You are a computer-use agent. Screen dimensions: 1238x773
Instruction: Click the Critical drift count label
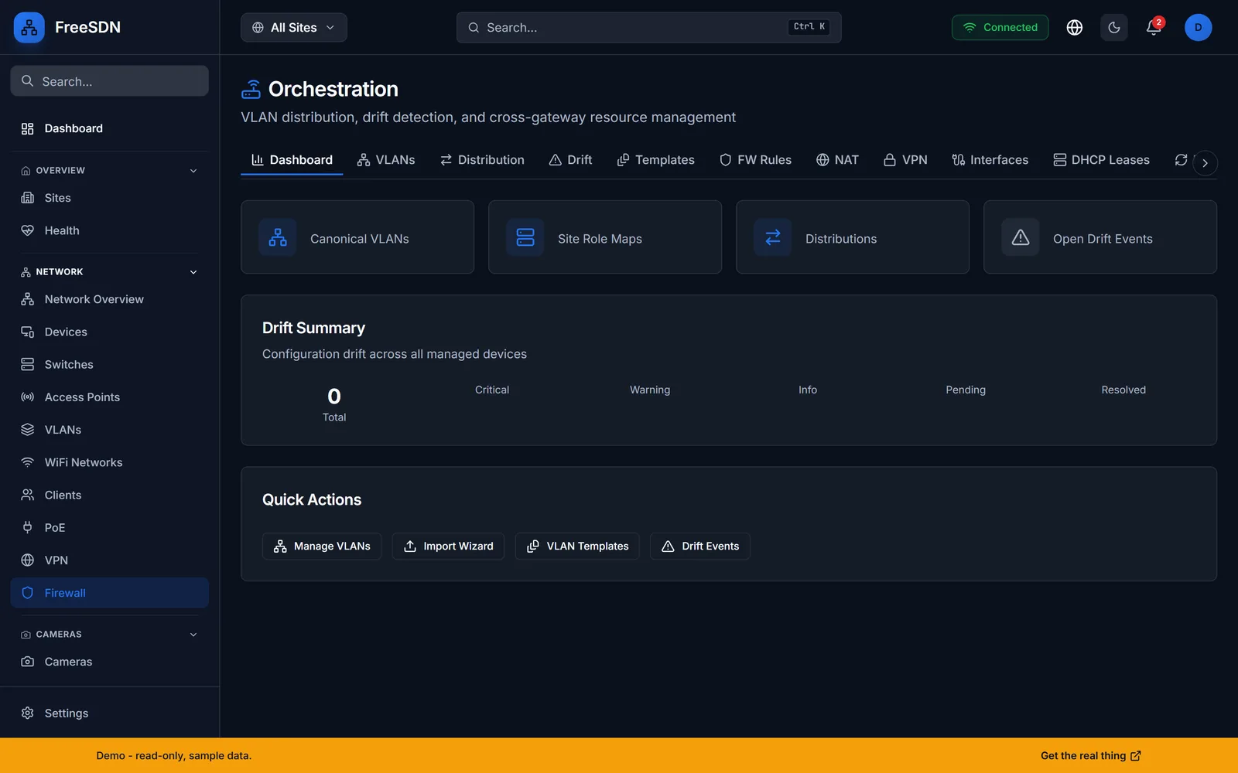tap(492, 390)
